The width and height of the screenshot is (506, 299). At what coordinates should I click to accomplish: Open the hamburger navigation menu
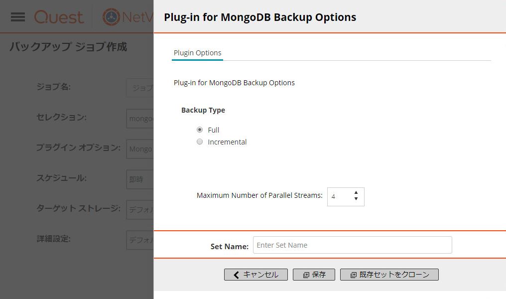pos(18,17)
